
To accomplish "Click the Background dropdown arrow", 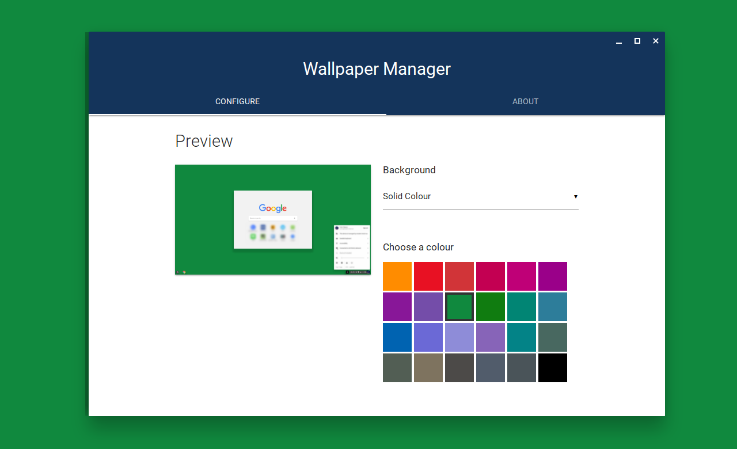I will coord(575,197).
